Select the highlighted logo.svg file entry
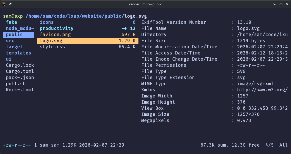The image size is (291, 154). click(x=51, y=40)
